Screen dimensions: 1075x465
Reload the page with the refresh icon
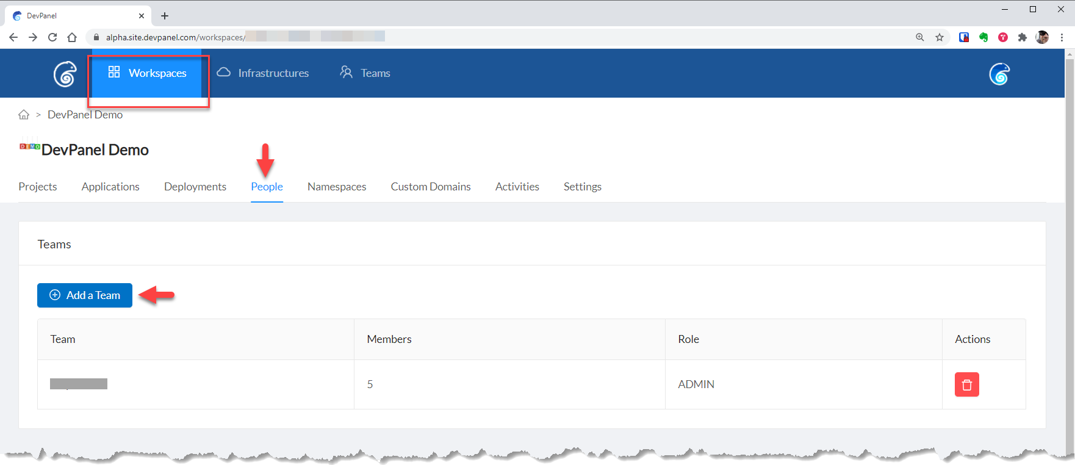52,37
